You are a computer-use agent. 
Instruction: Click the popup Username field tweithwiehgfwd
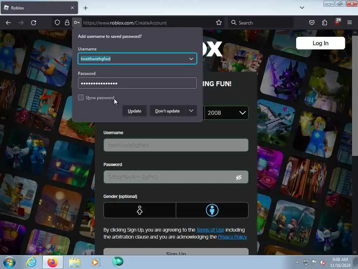[x=137, y=58]
